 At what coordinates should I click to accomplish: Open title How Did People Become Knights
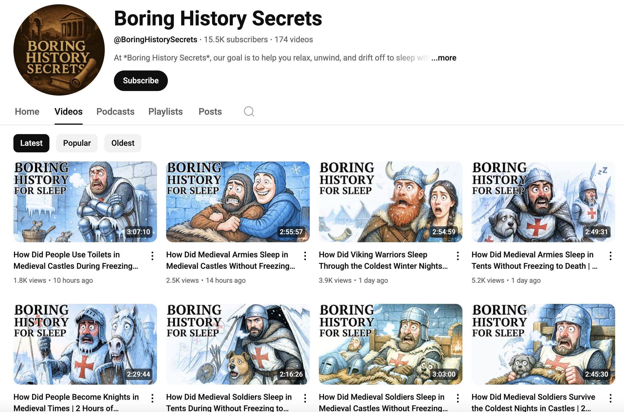tap(76, 402)
